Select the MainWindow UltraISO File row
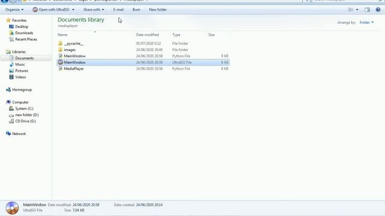The width and height of the screenshot is (385, 216). pyautogui.click(x=143, y=62)
